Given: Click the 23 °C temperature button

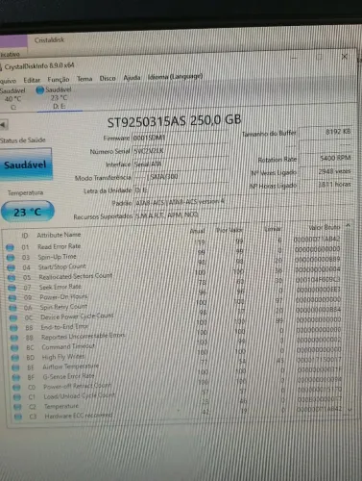Looking at the screenshot, I should tap(28, 212).
